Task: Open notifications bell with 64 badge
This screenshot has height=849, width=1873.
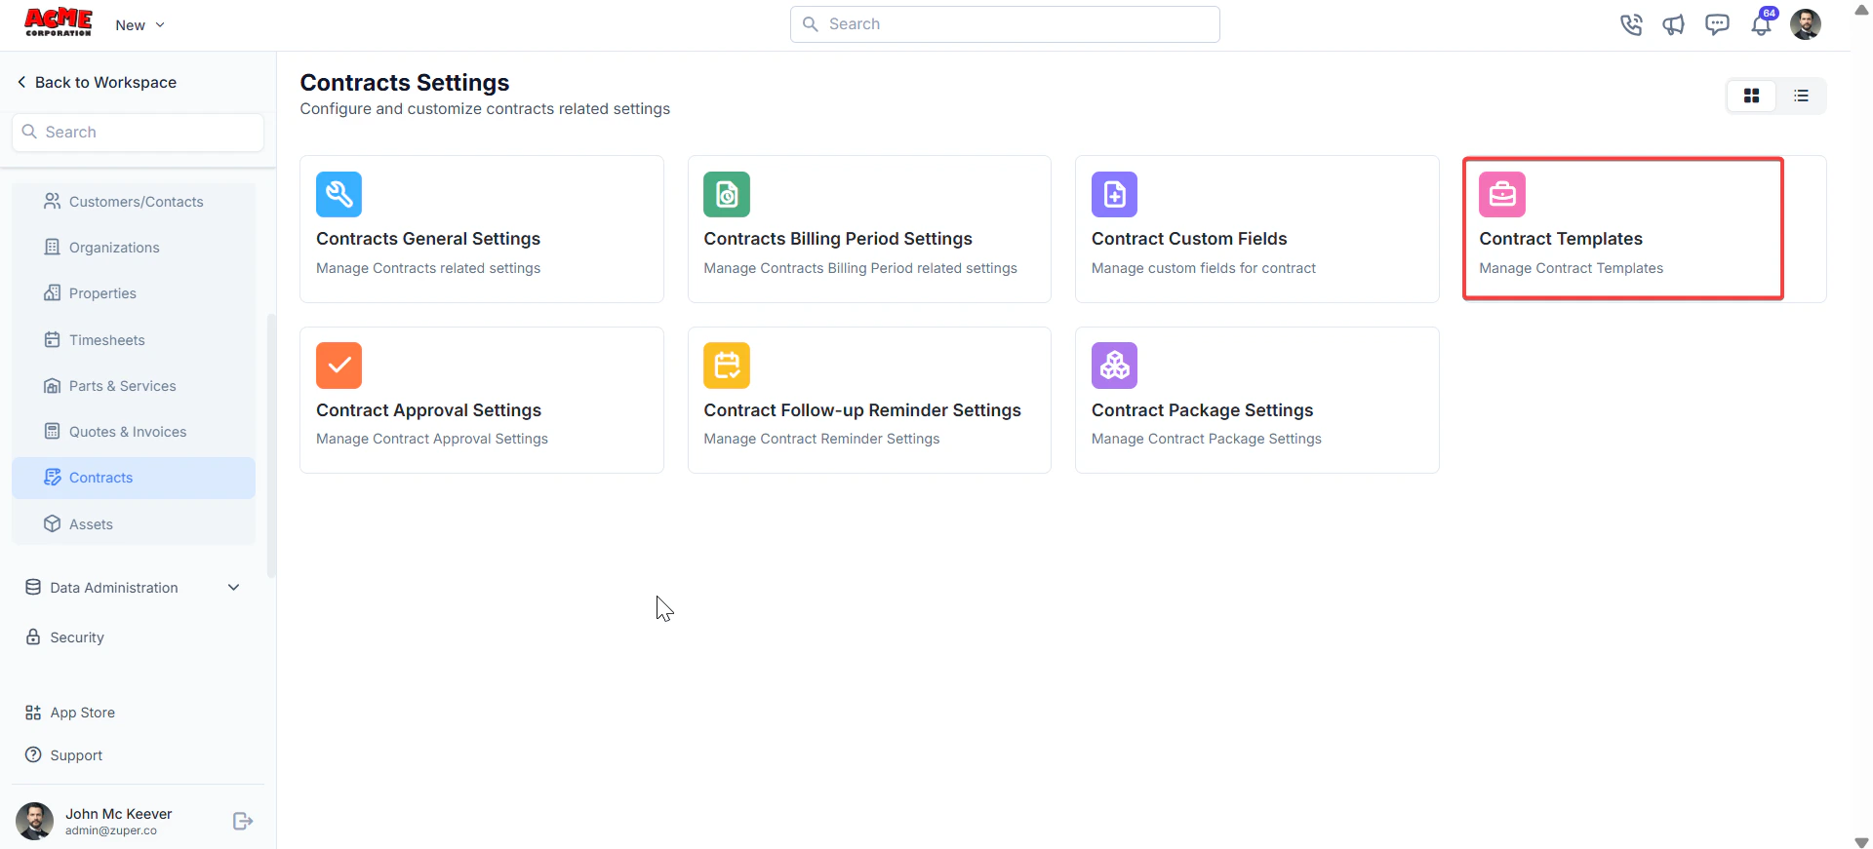Action: point(1762,23)
